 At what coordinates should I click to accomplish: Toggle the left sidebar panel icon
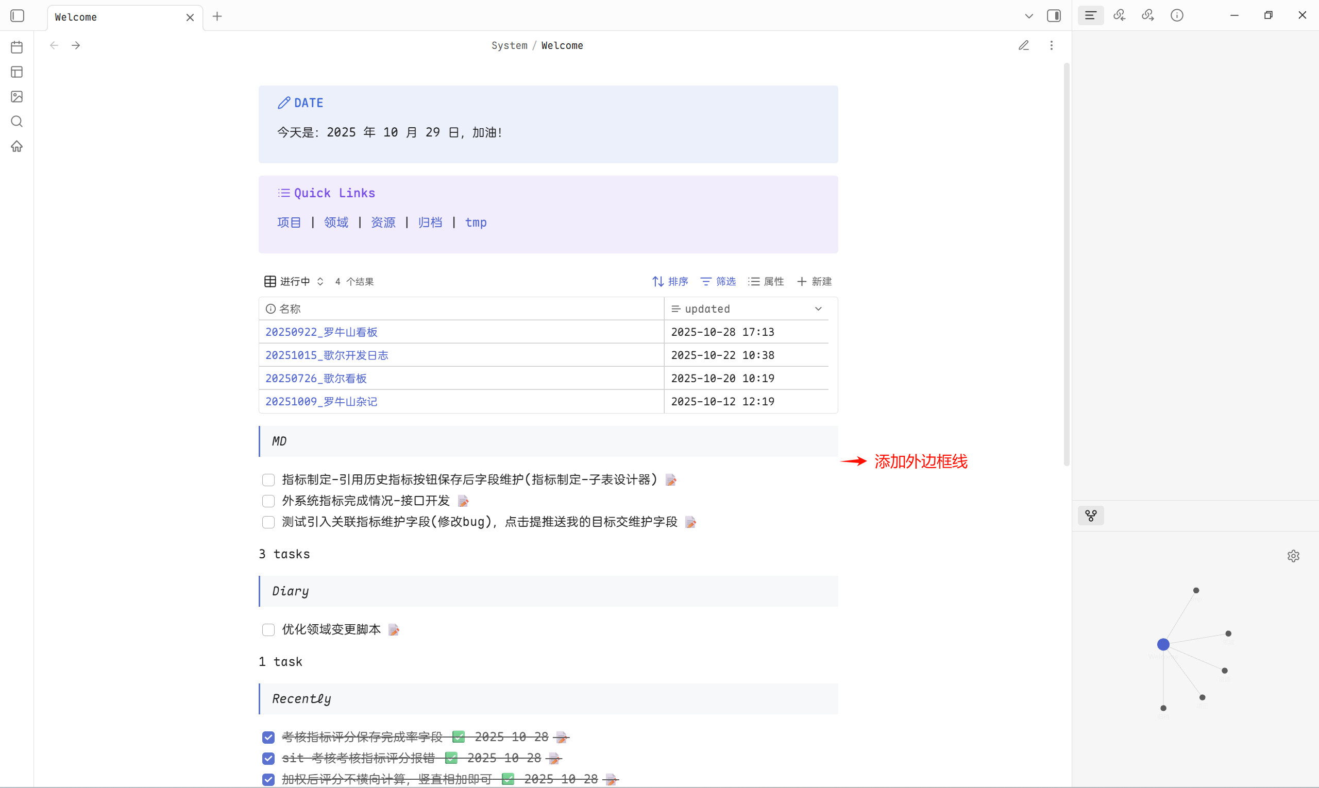coord(18,16)
